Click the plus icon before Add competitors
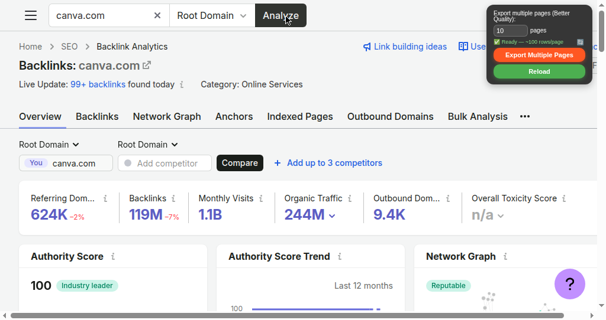Image resolution: width=606 pixels, height=320 pixels. click(277, 163)
